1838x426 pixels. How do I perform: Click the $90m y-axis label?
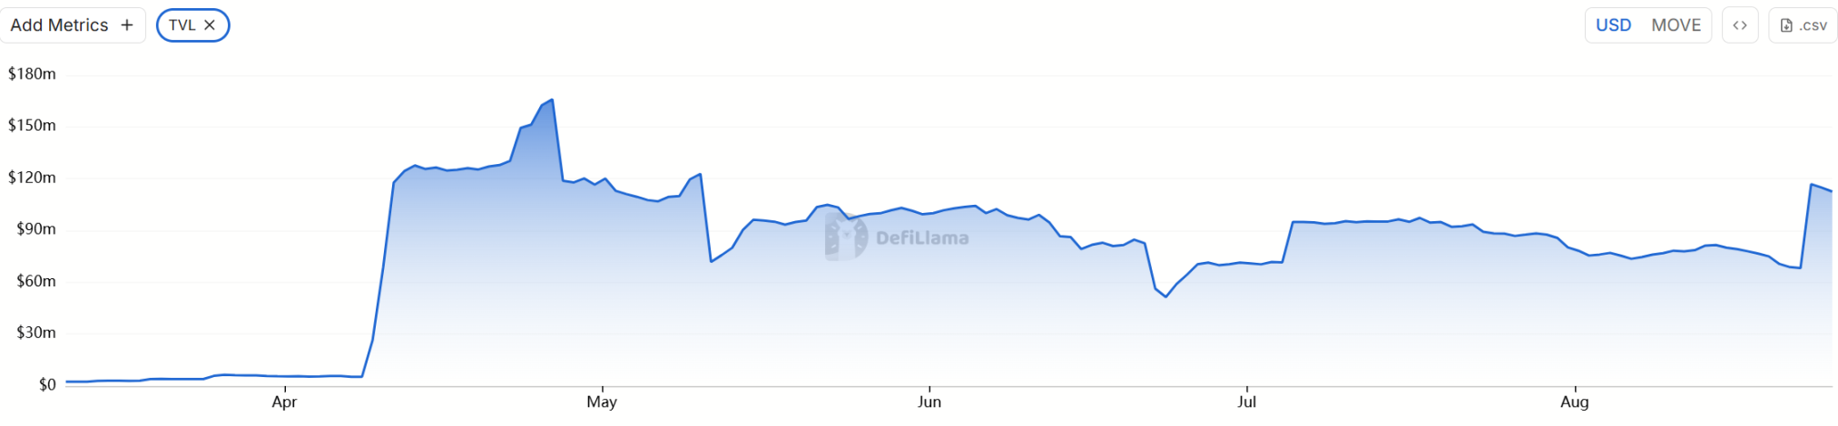(x=36, y=228)
